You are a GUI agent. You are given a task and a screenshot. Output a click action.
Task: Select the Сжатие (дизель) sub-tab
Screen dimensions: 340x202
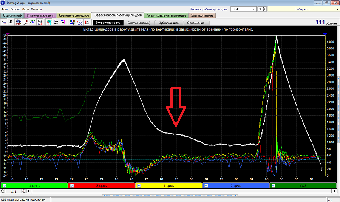tap(139, 23)
